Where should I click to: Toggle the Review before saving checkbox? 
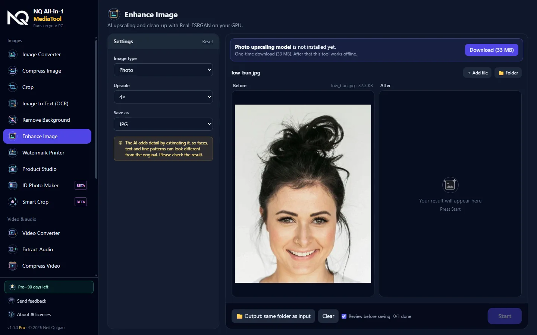[x=344, y=316]
